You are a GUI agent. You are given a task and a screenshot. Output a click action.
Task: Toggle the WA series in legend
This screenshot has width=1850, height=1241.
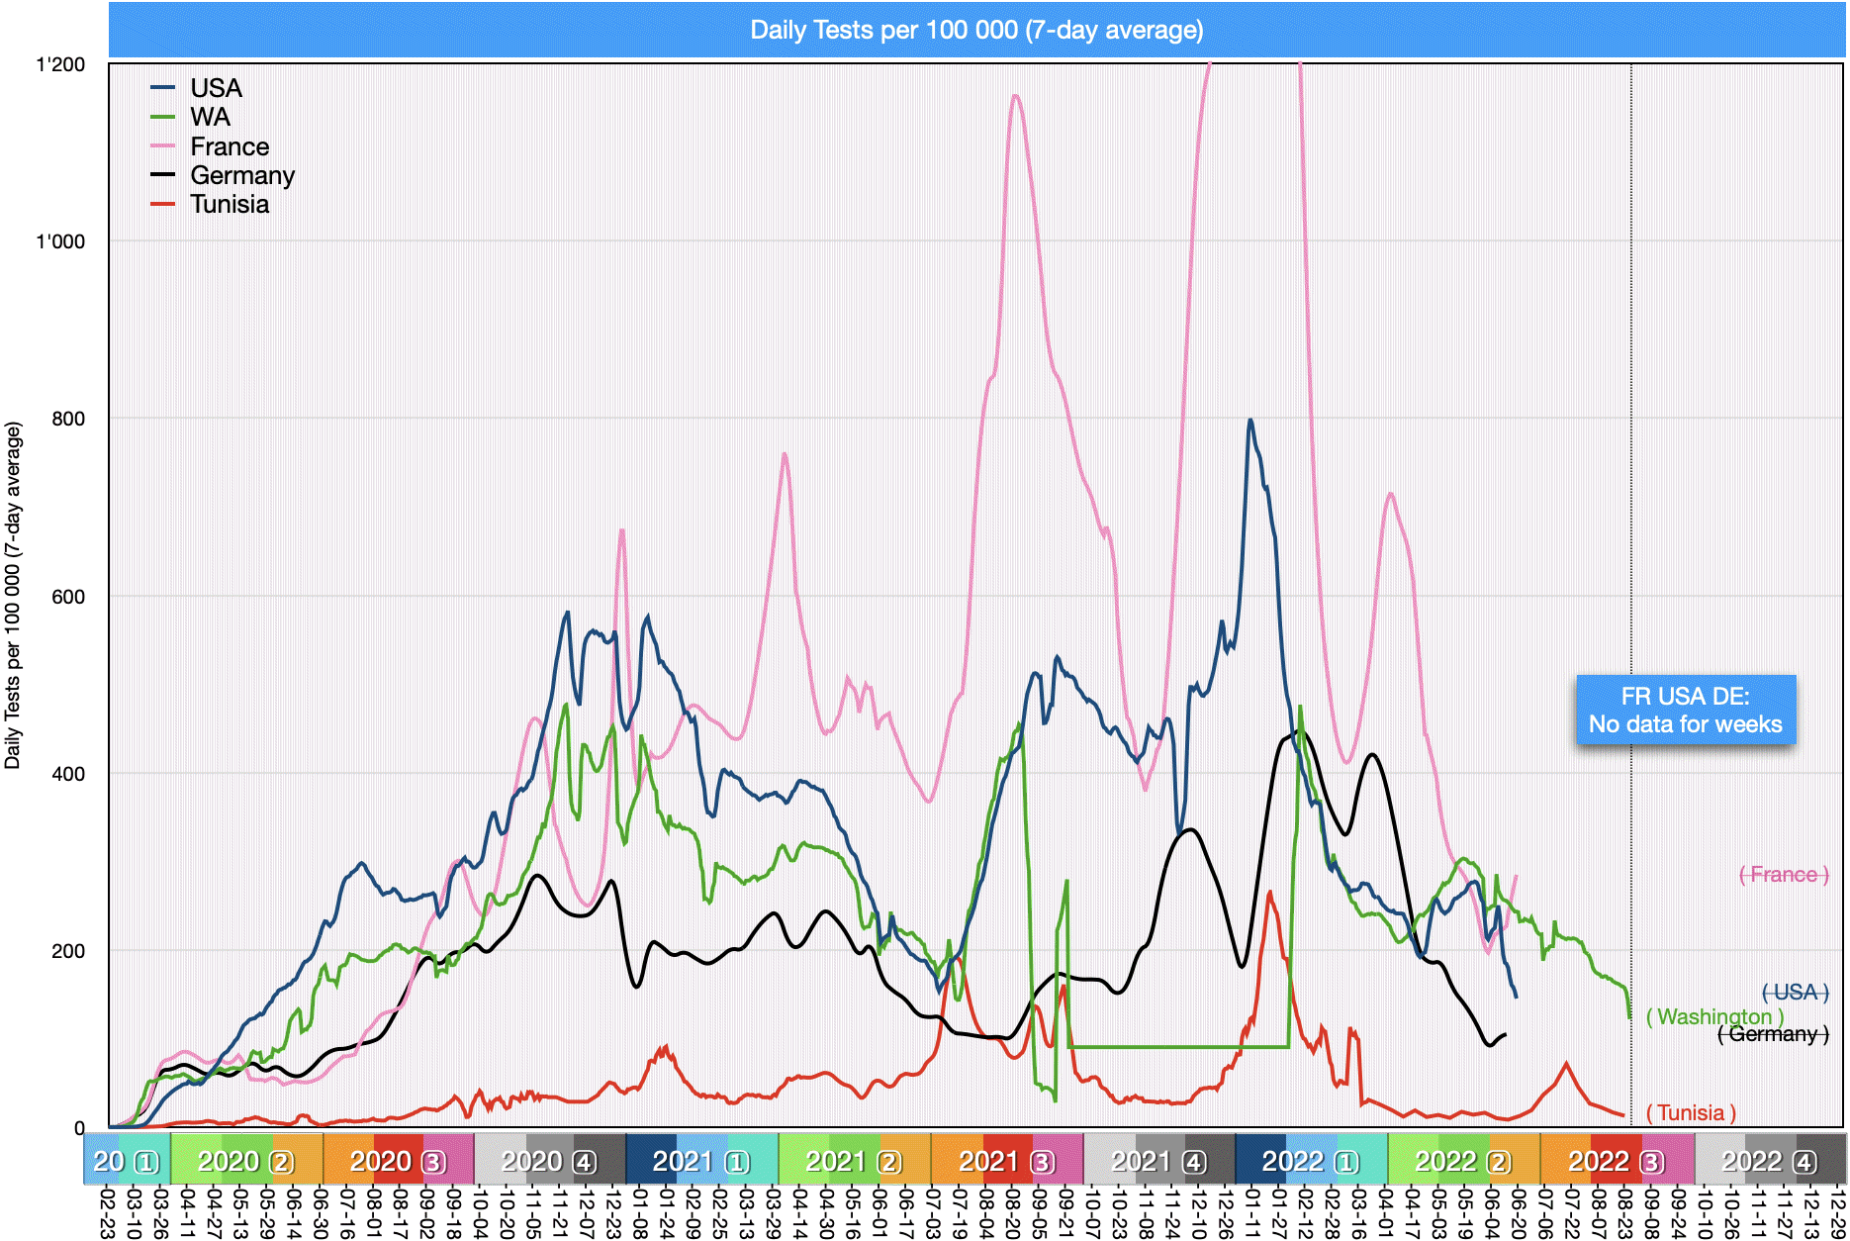click(210, 117)
